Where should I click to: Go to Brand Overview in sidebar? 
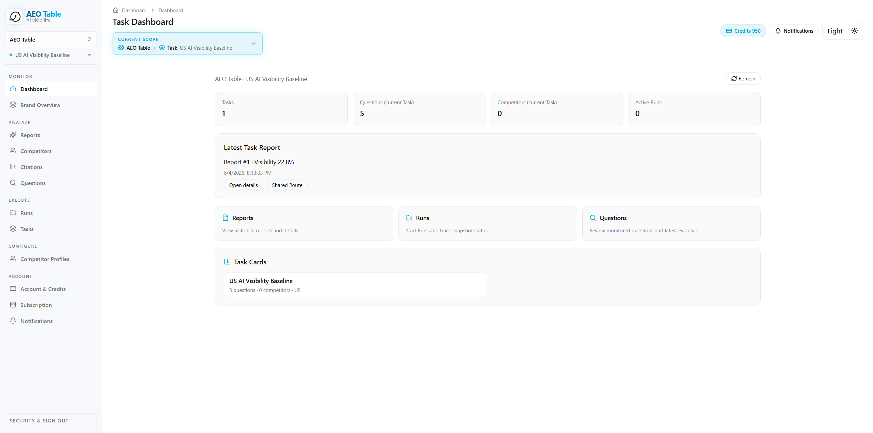(51, 105)
